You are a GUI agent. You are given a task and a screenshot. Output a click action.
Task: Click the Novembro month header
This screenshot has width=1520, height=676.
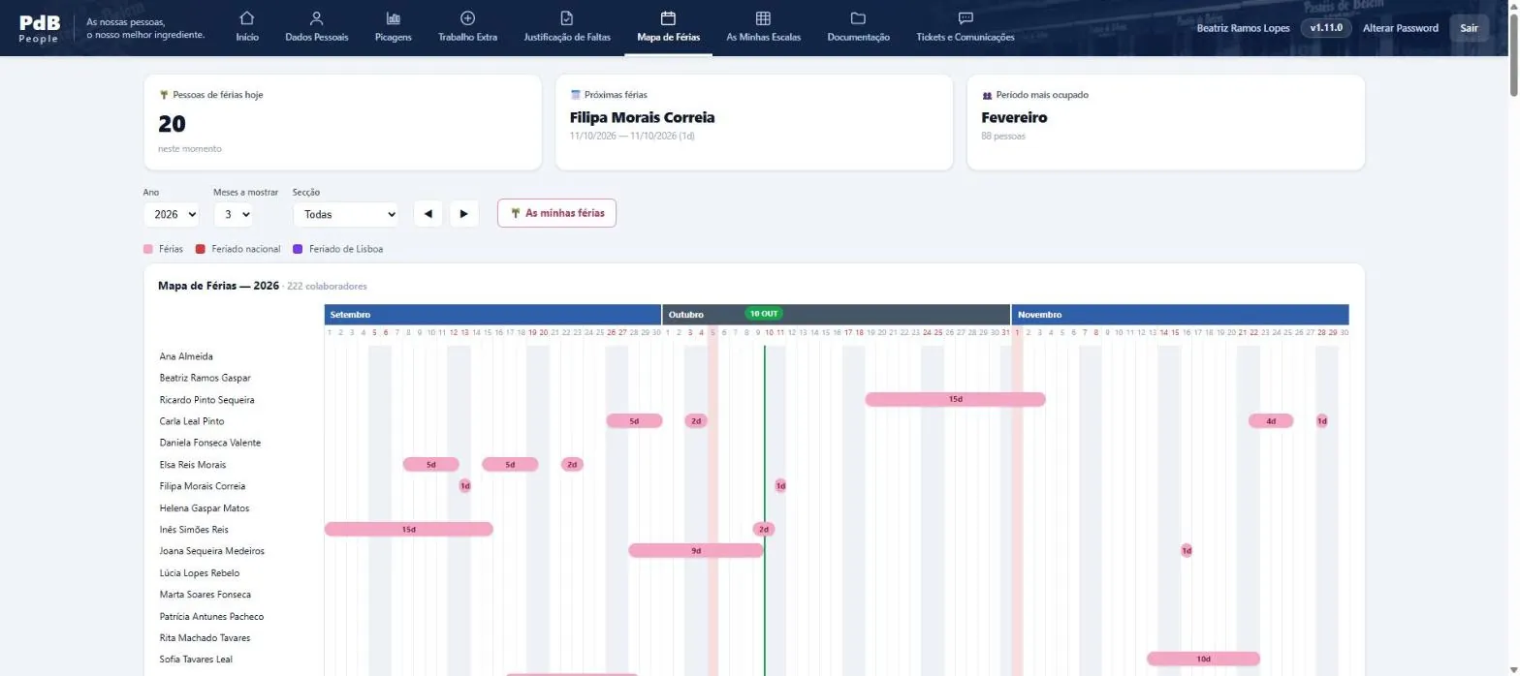coord(1180,315)
